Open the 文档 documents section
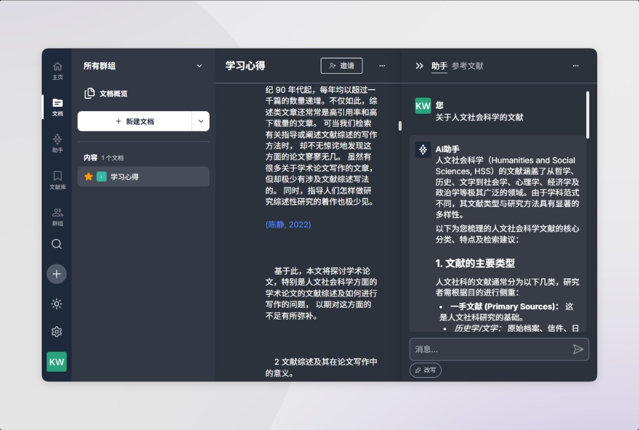 click(58, 107)
